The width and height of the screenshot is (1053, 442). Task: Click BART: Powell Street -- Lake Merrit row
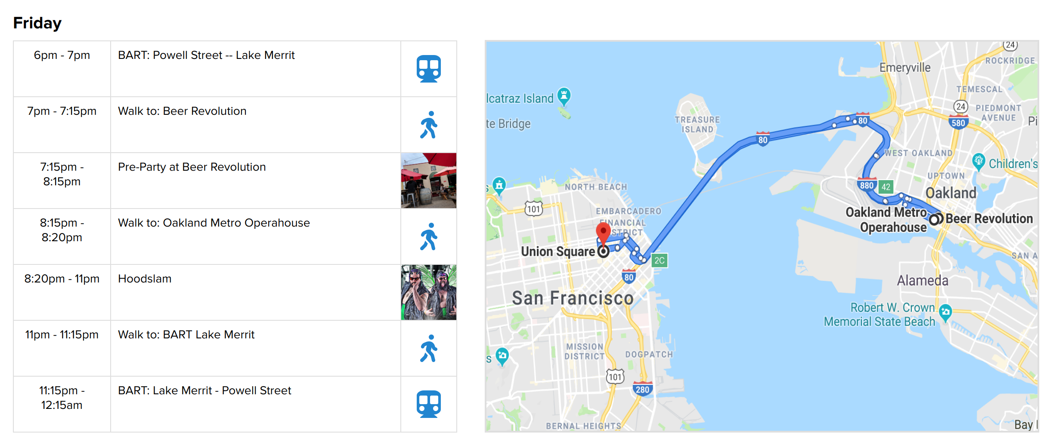click(x=206, y=55)
